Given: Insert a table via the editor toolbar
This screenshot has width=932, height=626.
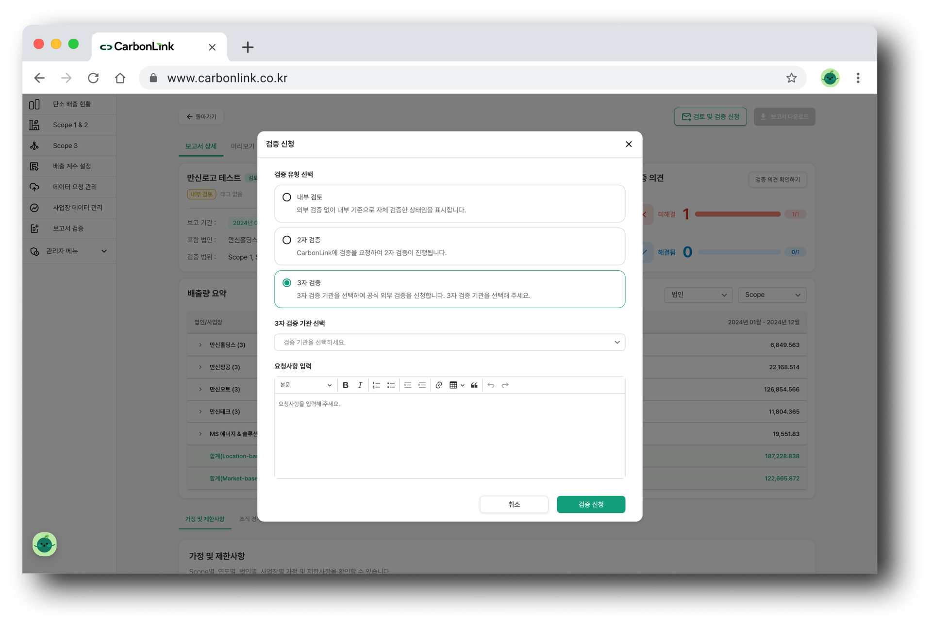Looking at the screenshot, I should coord(454,385).
